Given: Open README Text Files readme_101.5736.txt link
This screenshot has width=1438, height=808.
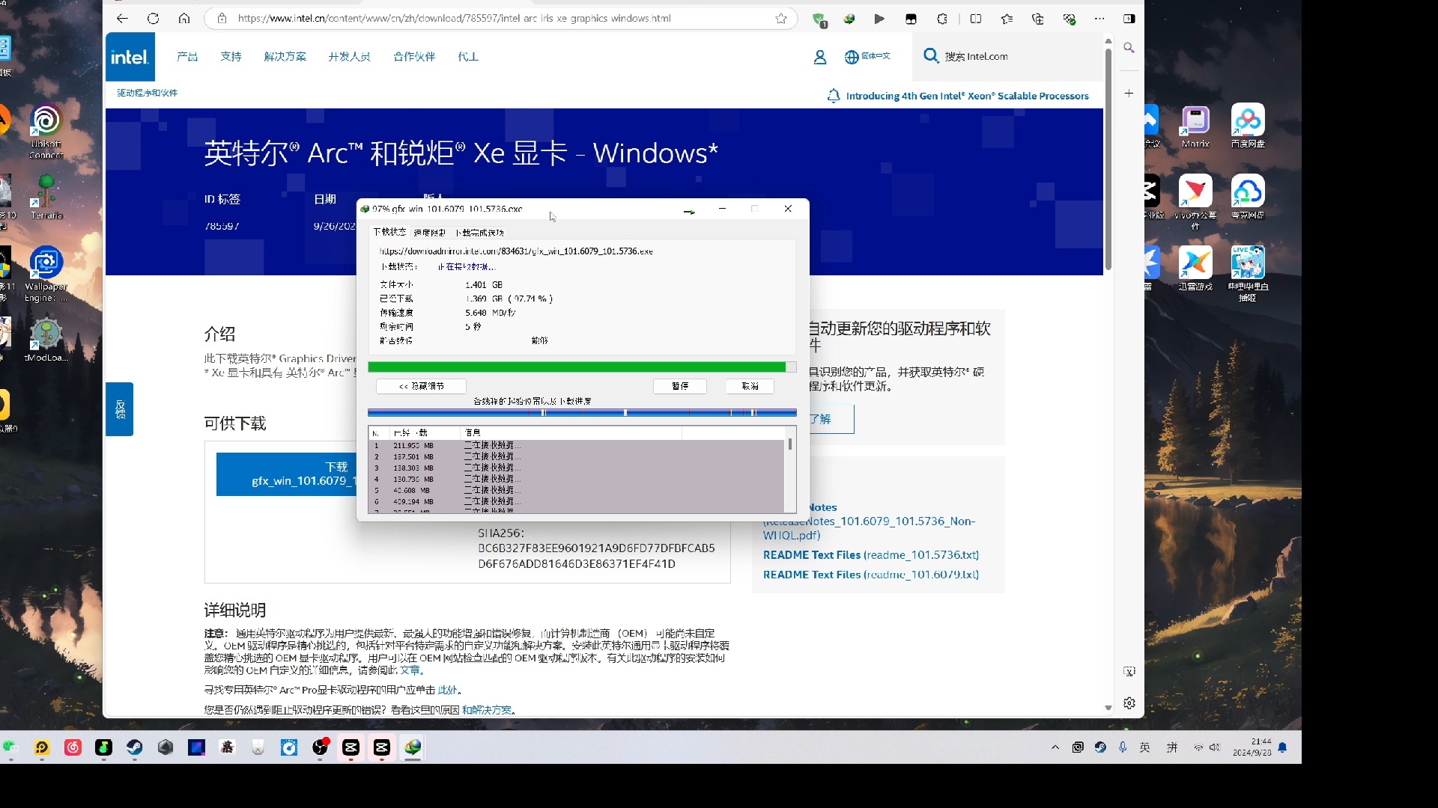Looking at the screenshot, I should click(x=871, y=555).
